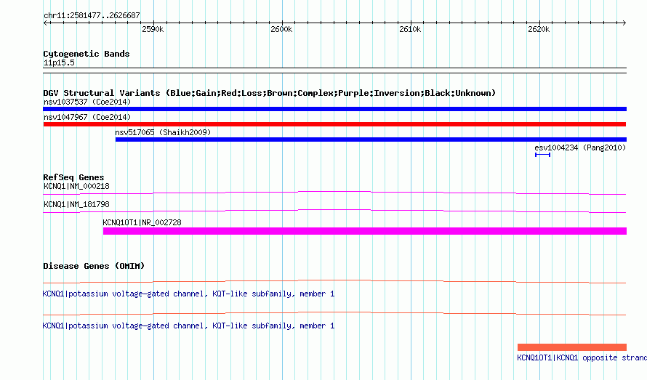647x380 pixels.
Task: Click the left arrow of the ruler
Action: coord(45,23)
